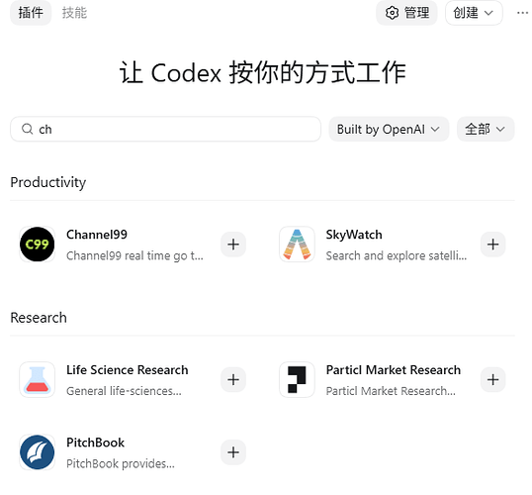Open the more options ellipsis menu
Image resolution: width=532 pixels, height=495 pixels.
(x=522, y=13)
